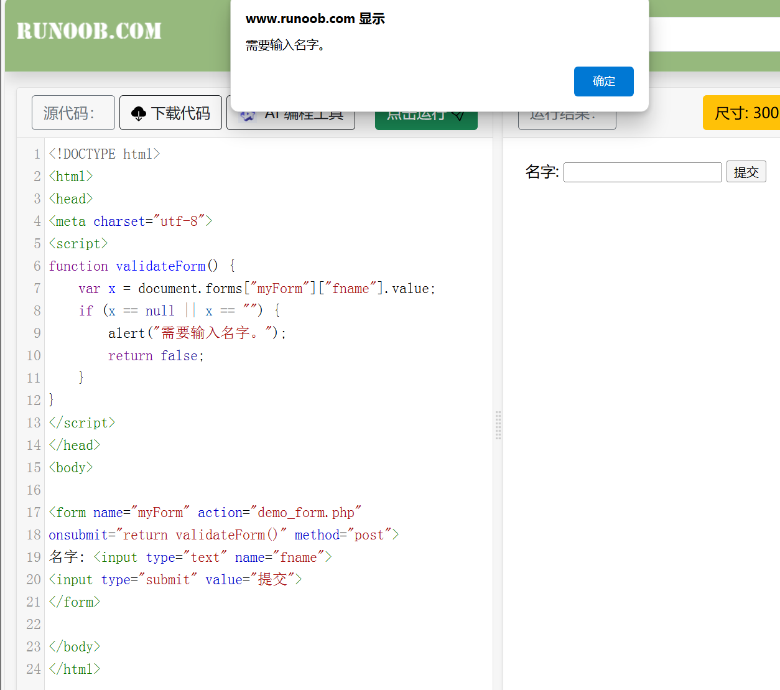
Task: Click the 提交 submit button
Action: tap(746, 172)
